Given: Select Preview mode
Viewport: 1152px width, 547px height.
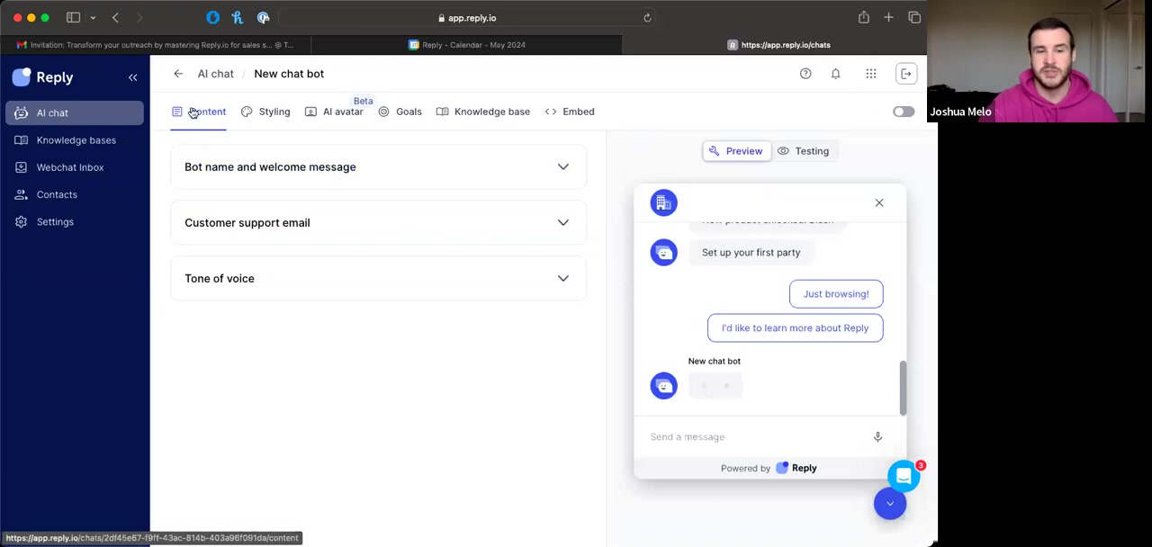Looking at the screenshot, I should (735, 151).
